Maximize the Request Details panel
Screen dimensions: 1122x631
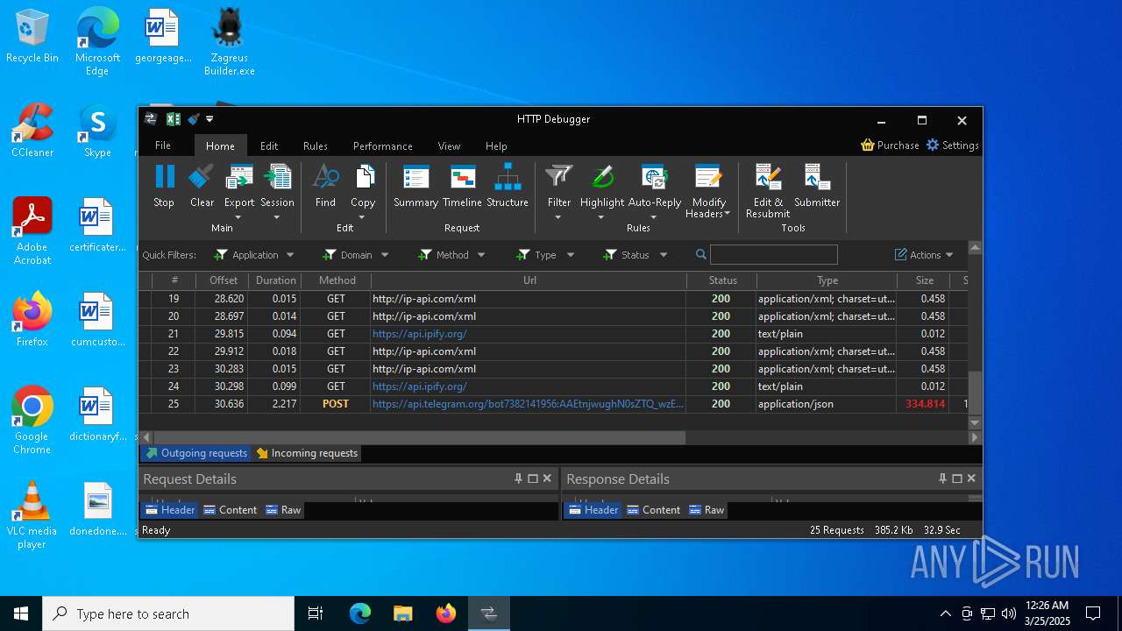tap(532, 479)
